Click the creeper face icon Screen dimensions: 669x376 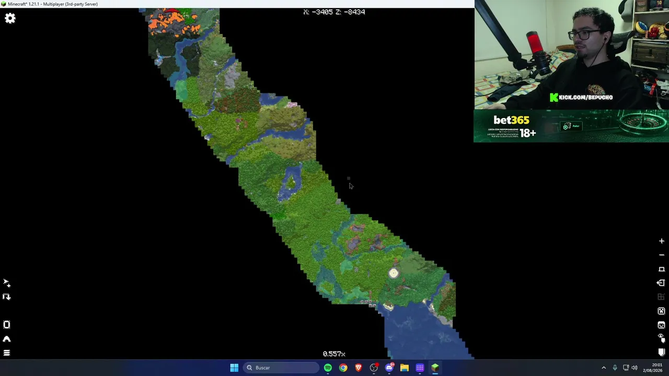tap(661, 311)
